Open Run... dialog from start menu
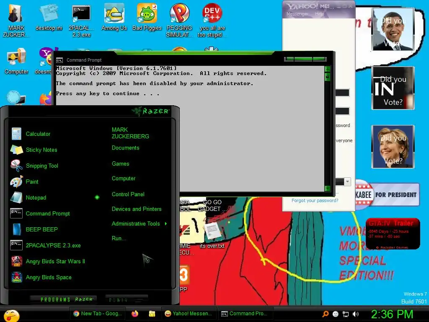Viewport: 429px width, 322px height. click(x=119, y=238)
